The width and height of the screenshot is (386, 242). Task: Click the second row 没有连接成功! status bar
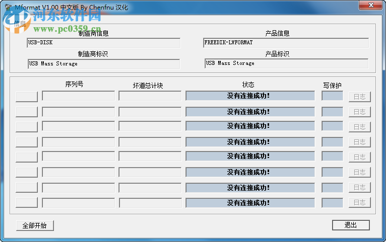point(250,112)
